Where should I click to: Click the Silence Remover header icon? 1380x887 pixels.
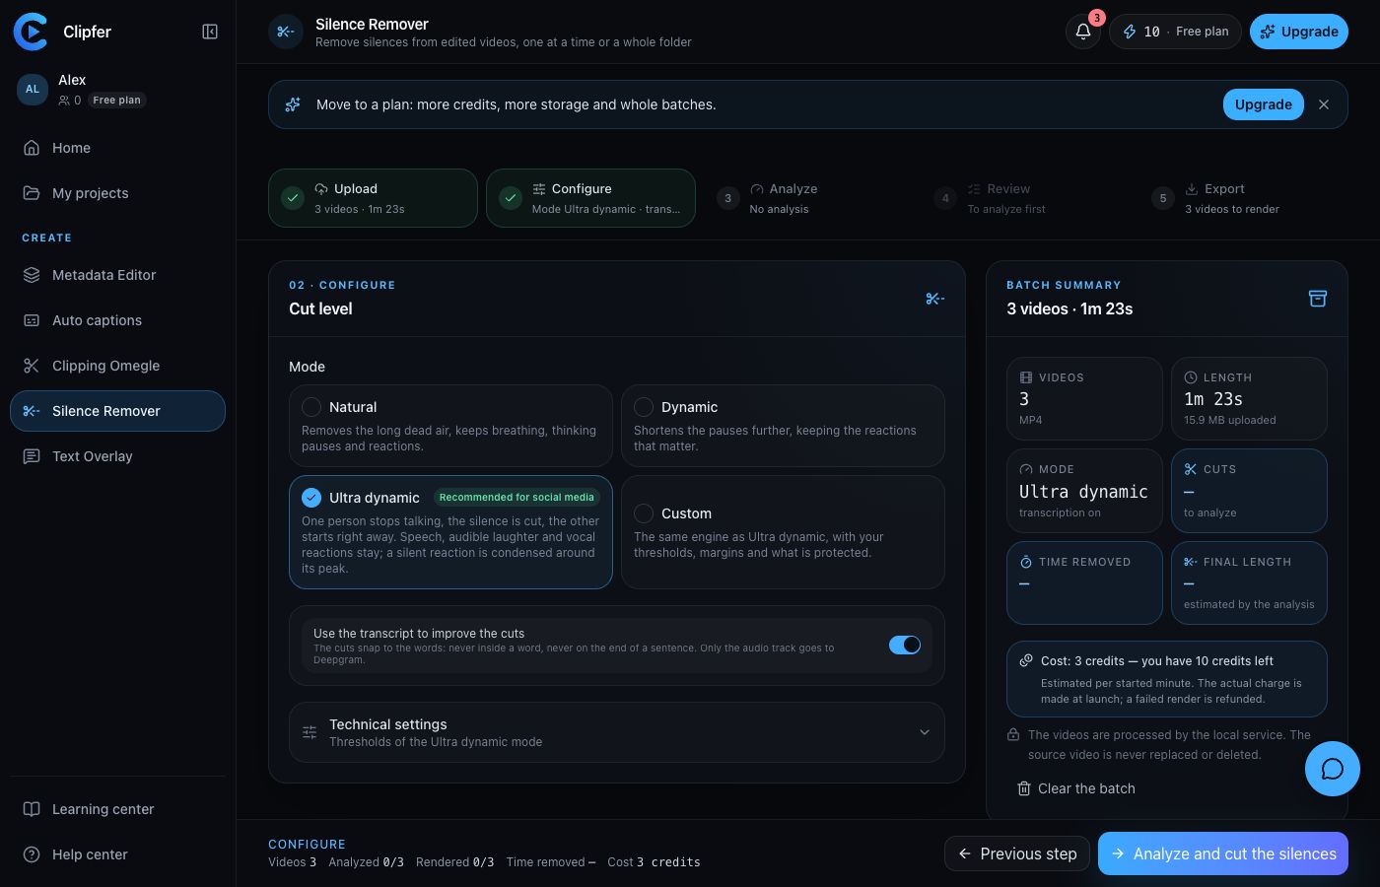point(286,32)
